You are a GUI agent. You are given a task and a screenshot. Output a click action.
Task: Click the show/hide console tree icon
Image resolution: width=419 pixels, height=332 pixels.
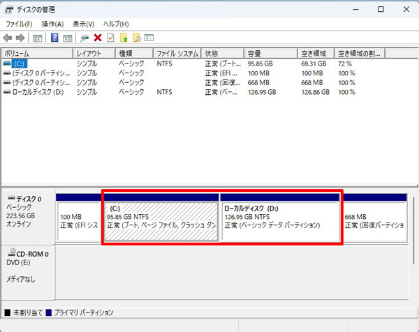click(38, 38)
